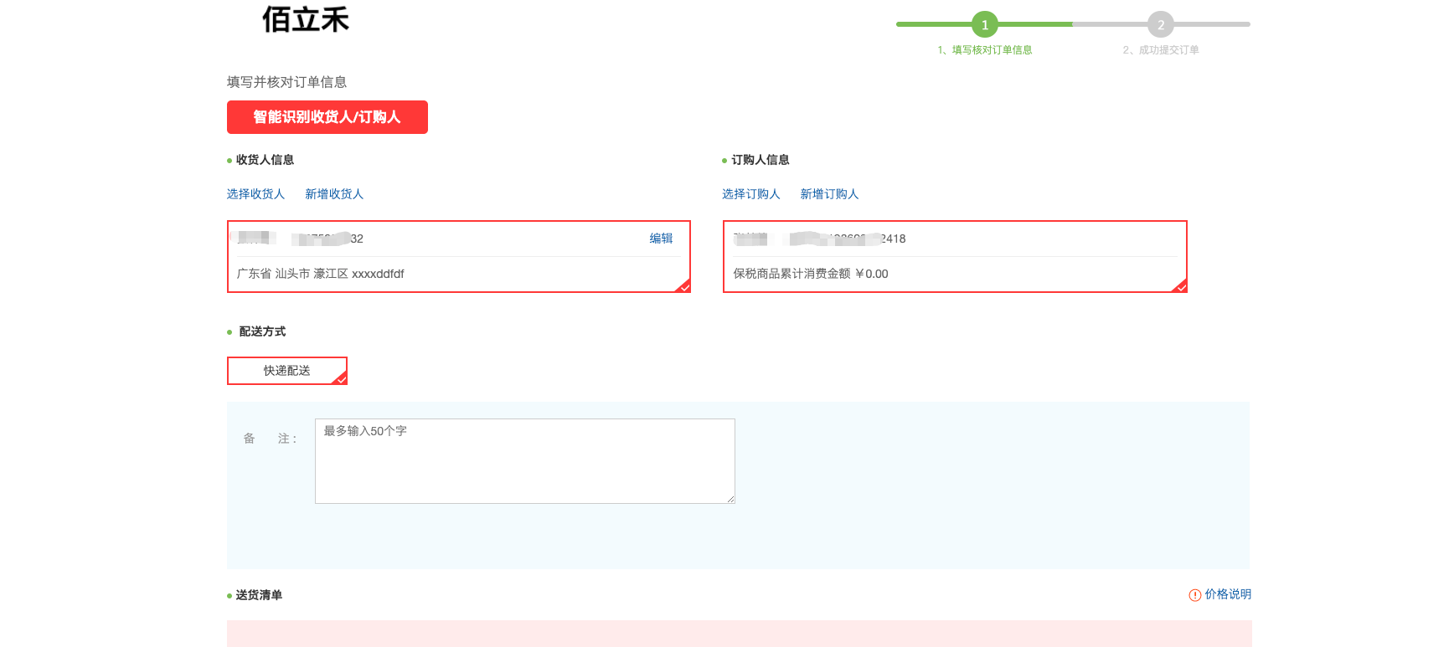
Task: Click the step 1 green circle
Action: pos(984,25)
